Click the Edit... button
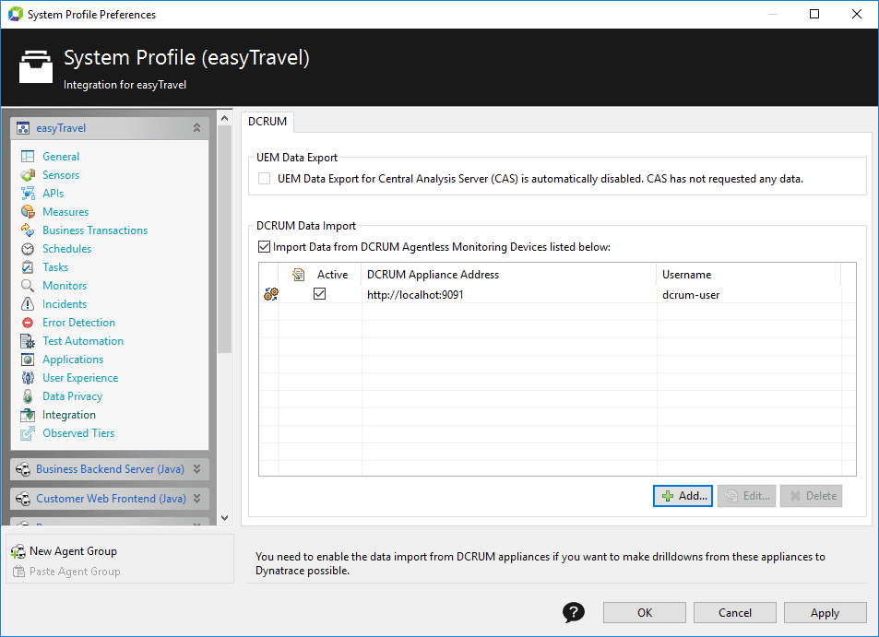The width and height of the screenshot is (879, 637). 747,496
